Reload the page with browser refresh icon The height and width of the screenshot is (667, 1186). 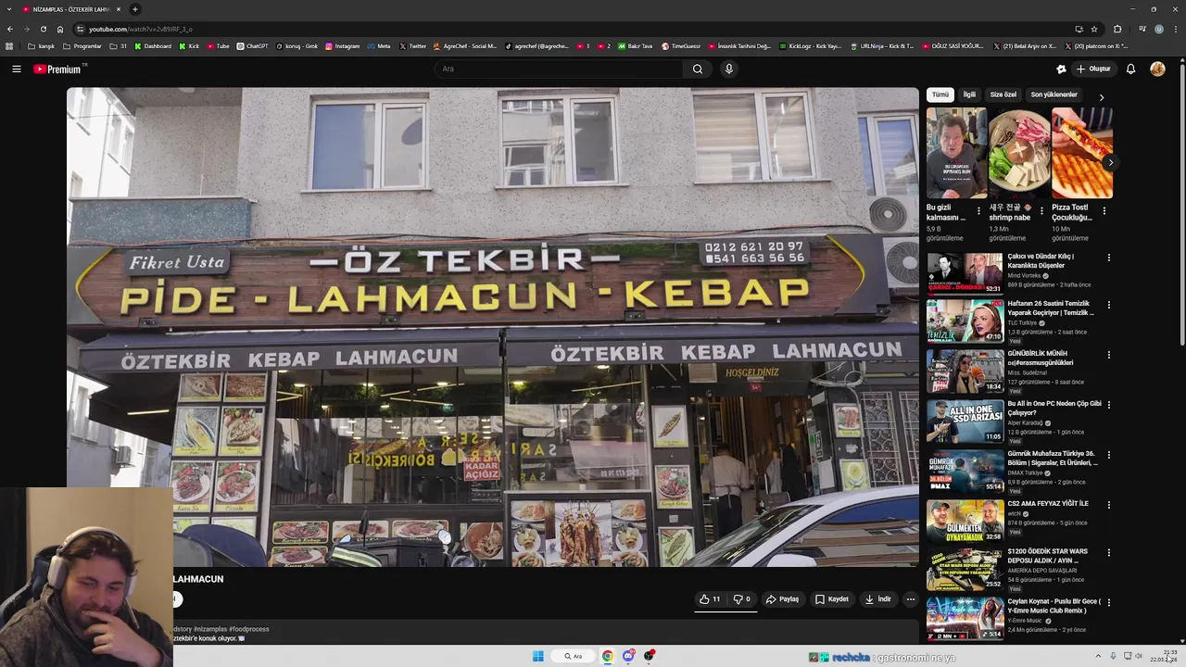44,29
